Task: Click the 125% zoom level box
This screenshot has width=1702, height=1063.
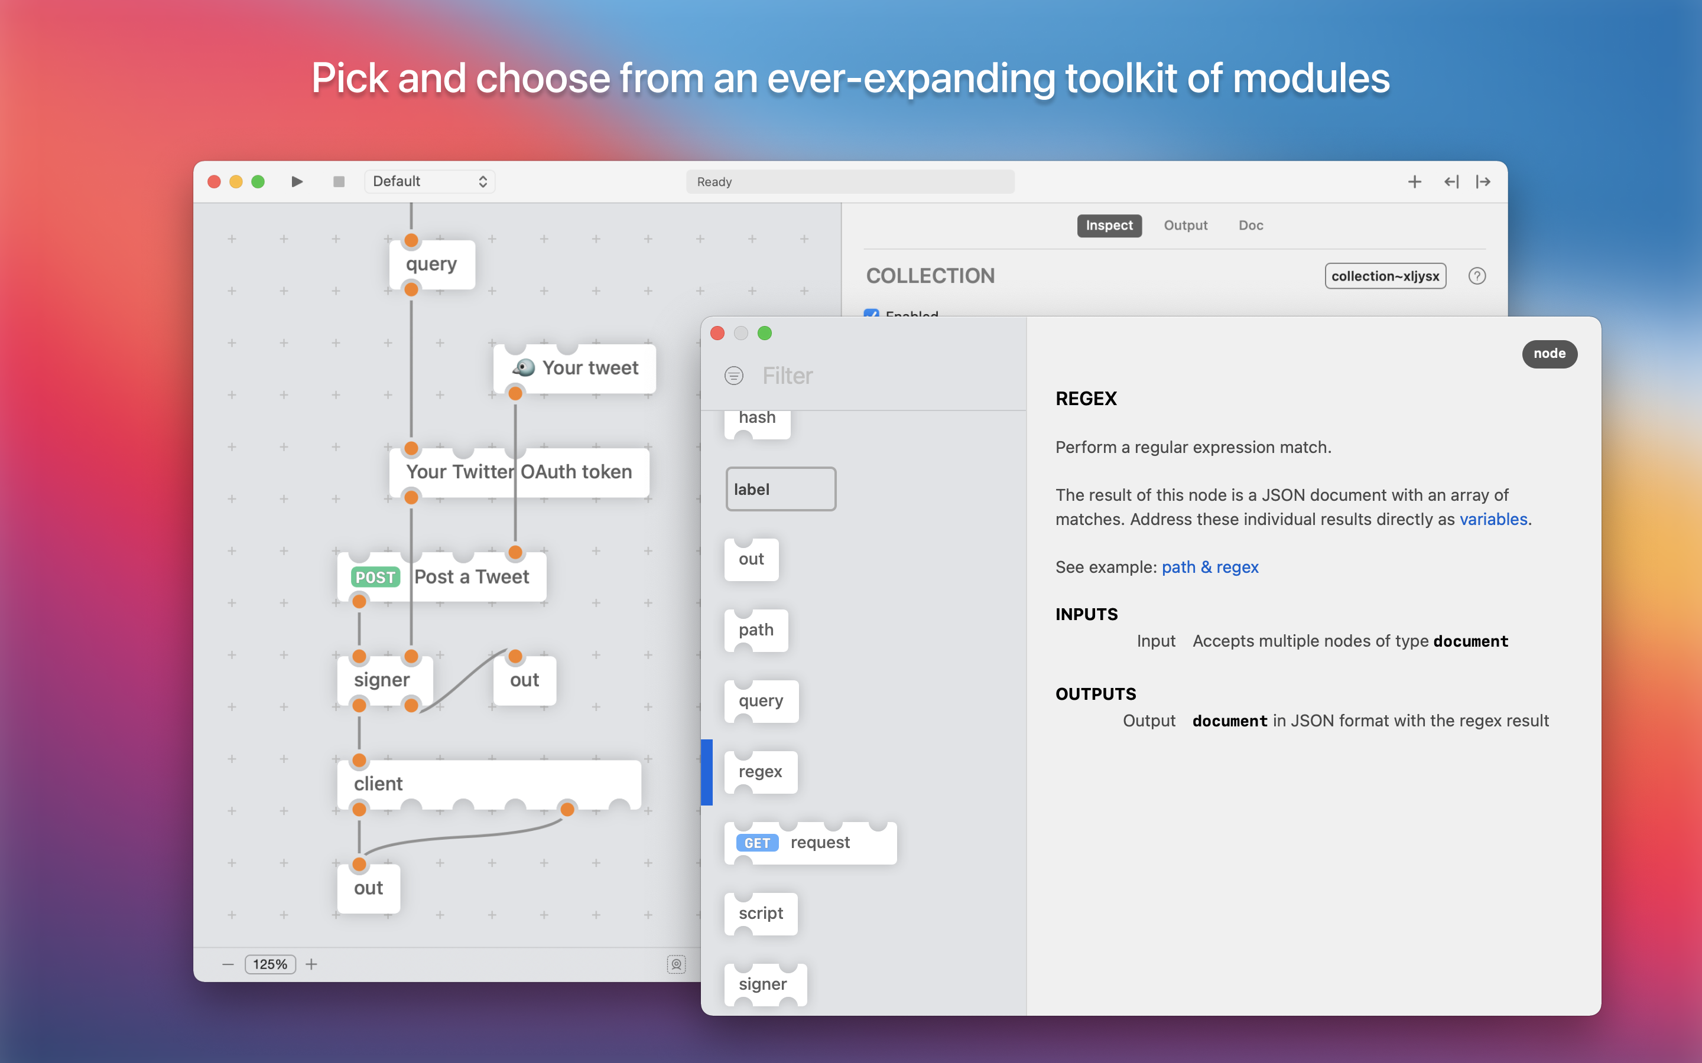Action: coord(270,964)
